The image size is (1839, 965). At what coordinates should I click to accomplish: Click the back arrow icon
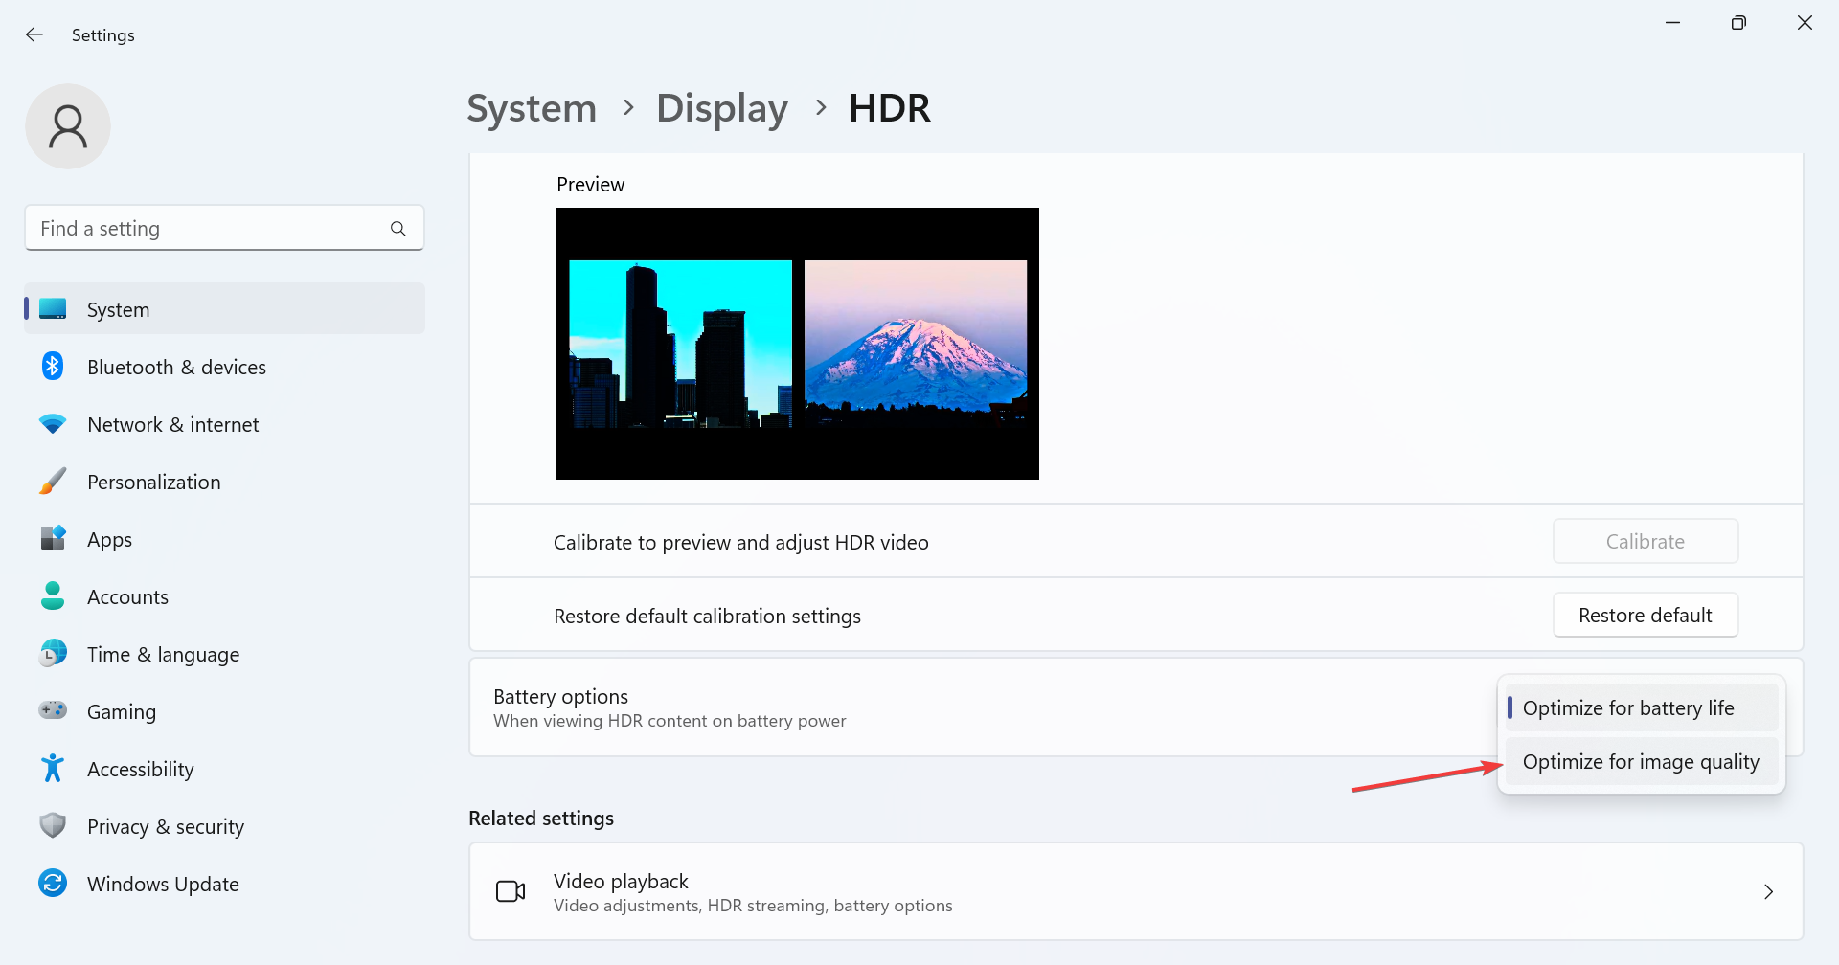pos(34,34)
